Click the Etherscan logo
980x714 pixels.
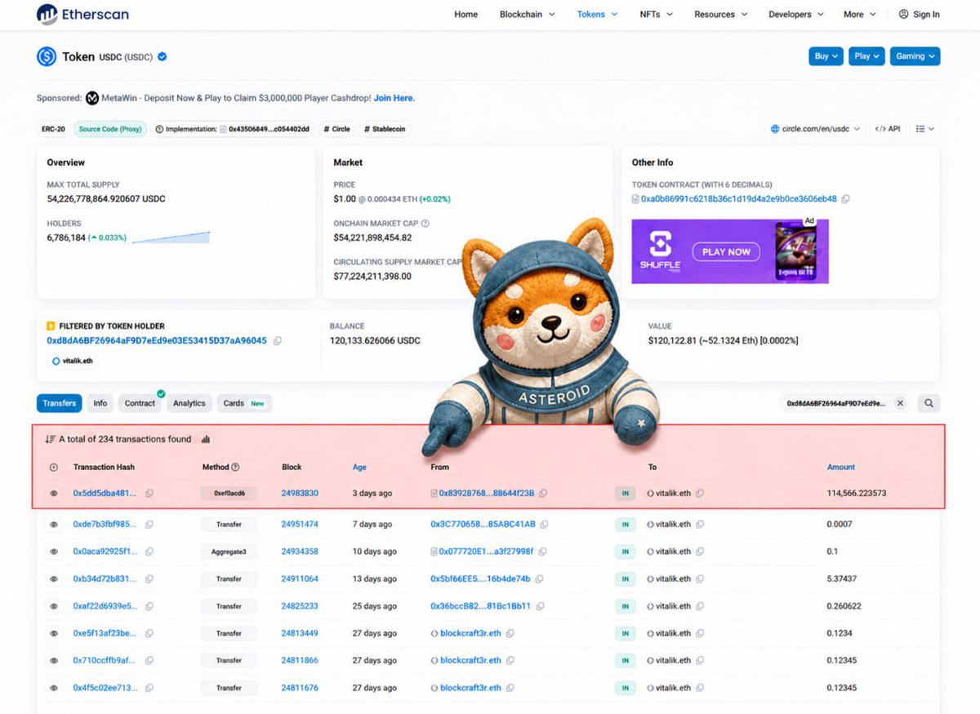82,14
